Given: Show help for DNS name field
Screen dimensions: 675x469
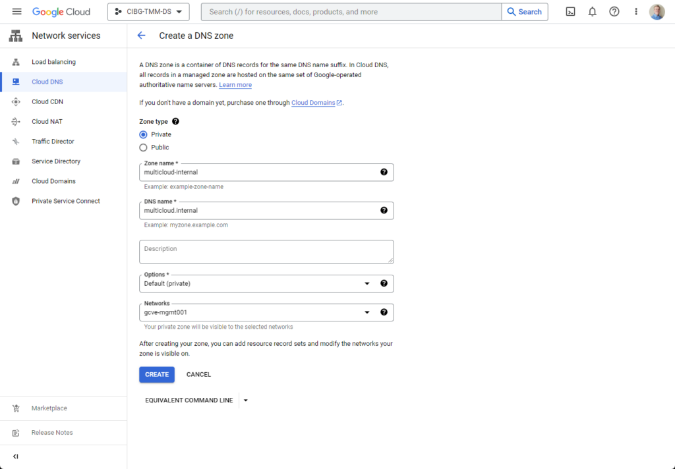Looking at the screenshot, I should tap(384, 210).
